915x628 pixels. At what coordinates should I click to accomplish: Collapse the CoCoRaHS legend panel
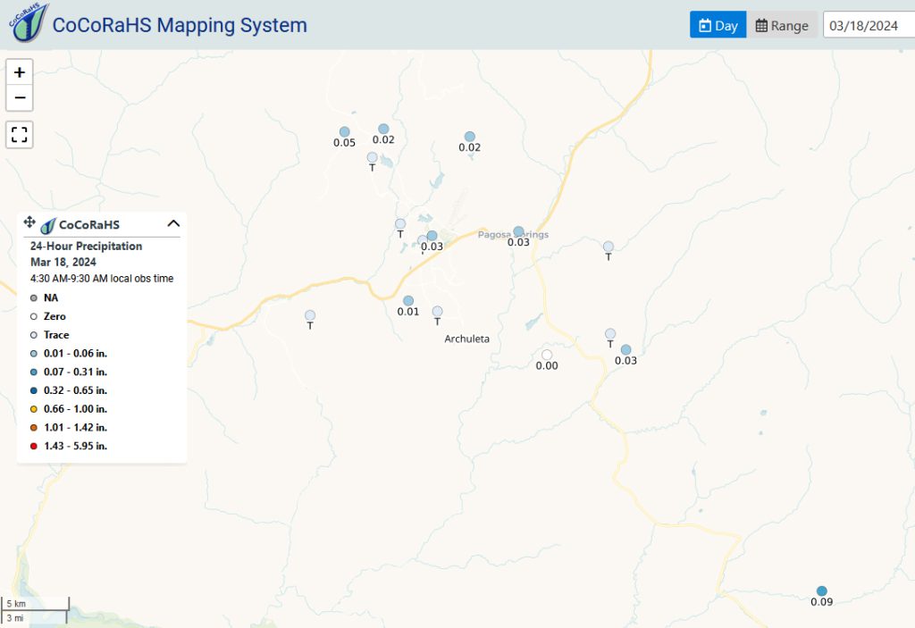[x=173, y=223]
